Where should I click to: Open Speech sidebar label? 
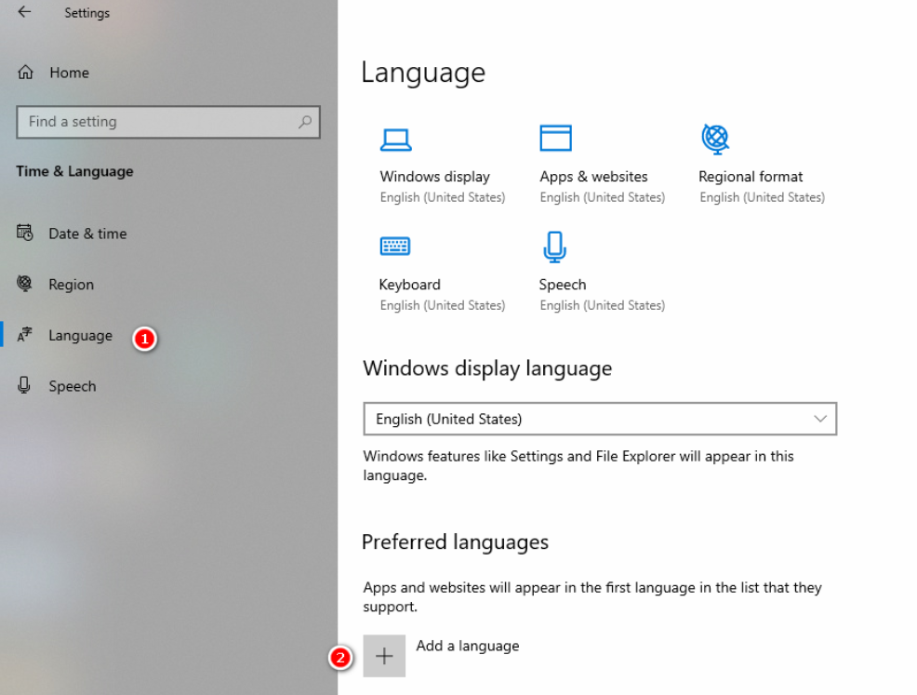(x=72, y=386)
